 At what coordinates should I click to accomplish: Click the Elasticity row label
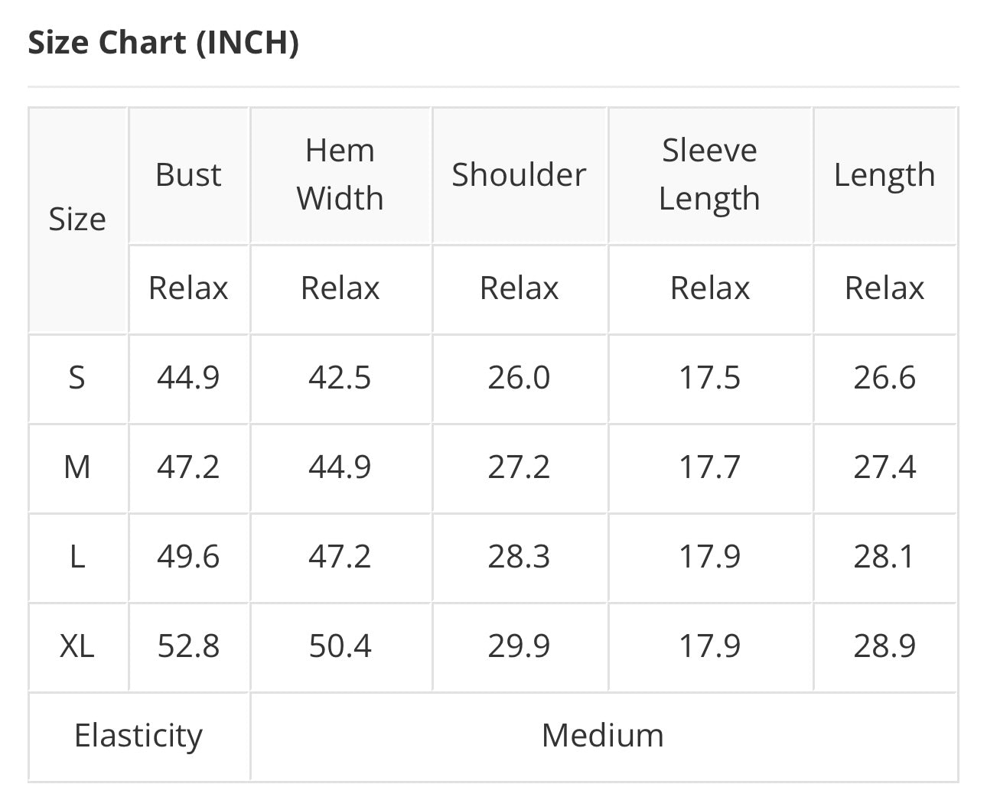pos(138,736)
